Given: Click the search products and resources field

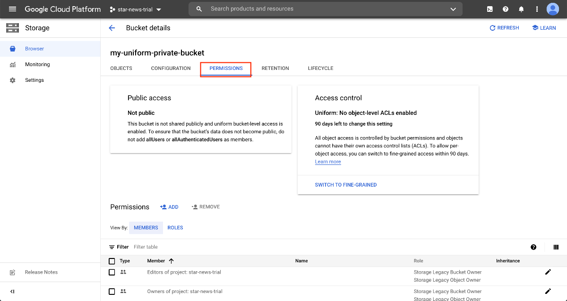Looking at the screenshot, I should [325, 9].
